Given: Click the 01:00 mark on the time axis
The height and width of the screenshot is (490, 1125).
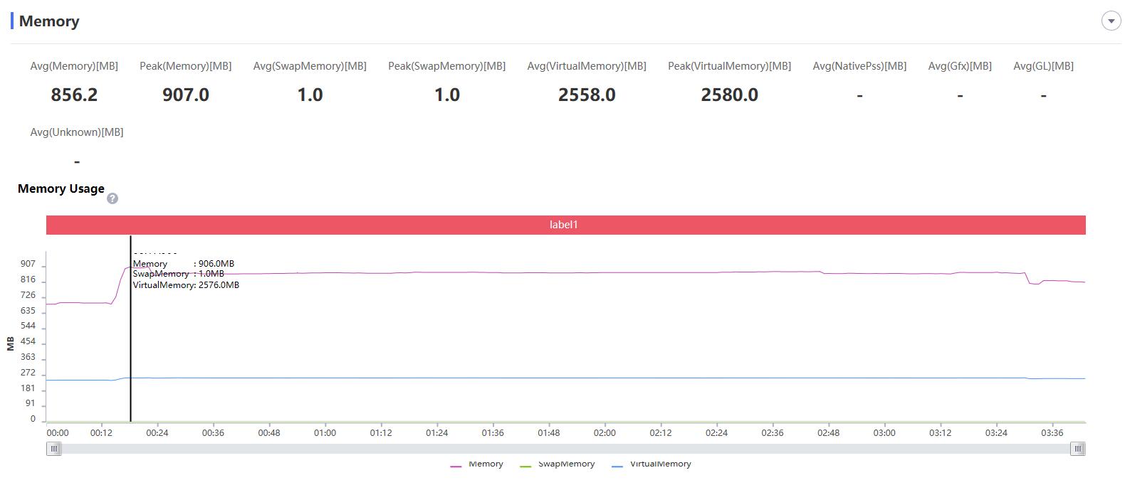Looking at the screenshot, I should [325, 432].
